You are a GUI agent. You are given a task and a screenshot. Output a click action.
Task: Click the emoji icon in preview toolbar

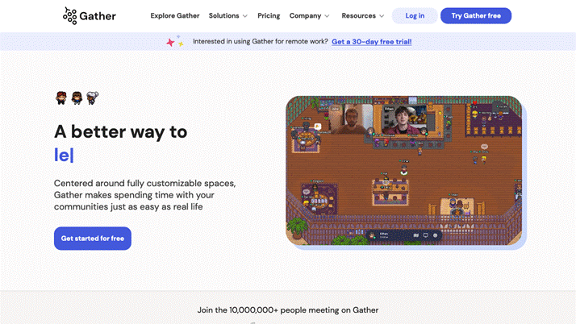tap(436, 235)
